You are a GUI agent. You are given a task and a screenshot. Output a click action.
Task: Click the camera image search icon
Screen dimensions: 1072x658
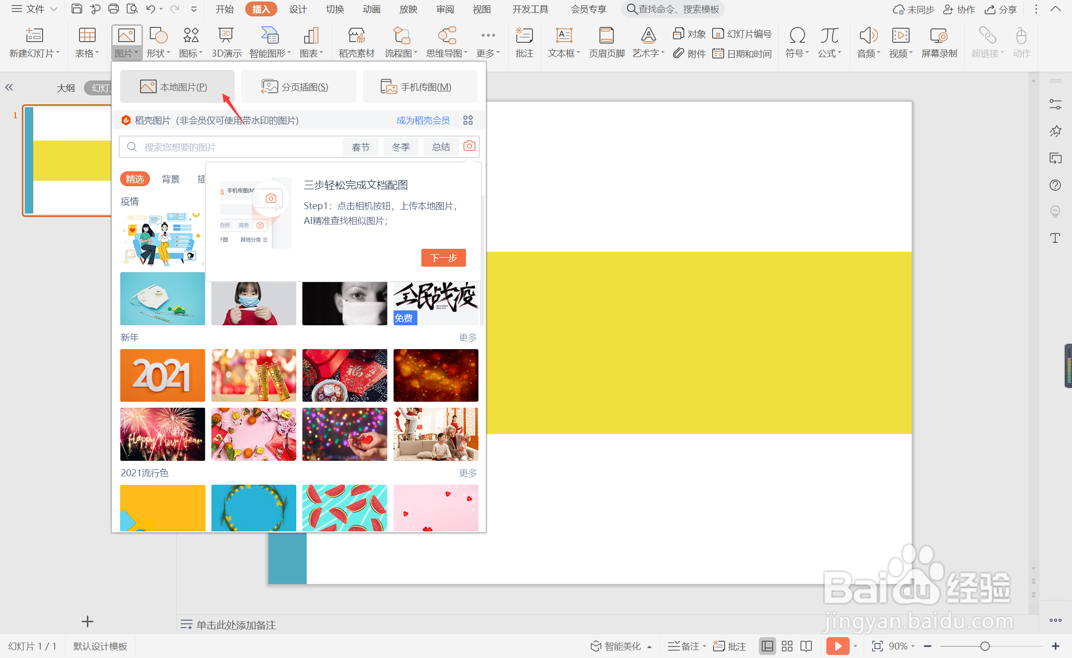pos(469,146)
